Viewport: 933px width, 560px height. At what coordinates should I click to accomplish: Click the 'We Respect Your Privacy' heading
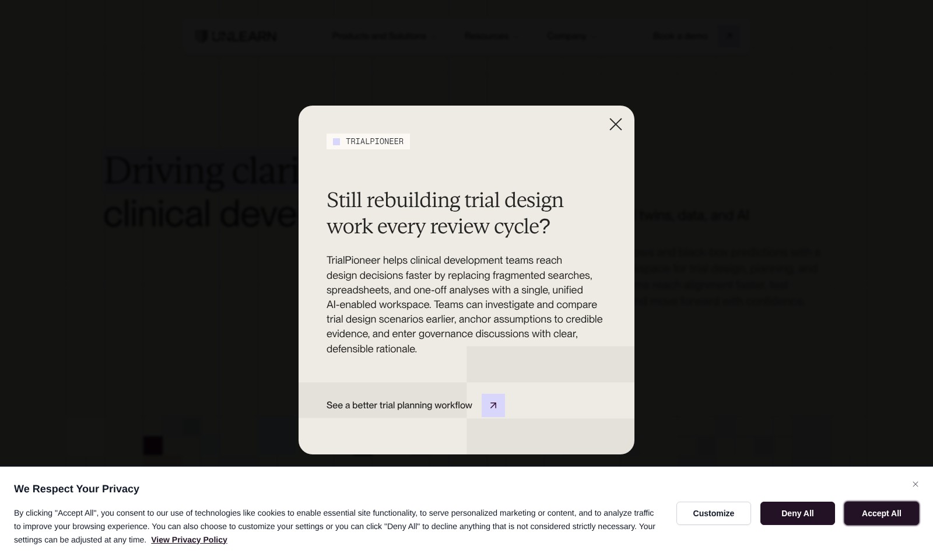click(x=76, y=489)
